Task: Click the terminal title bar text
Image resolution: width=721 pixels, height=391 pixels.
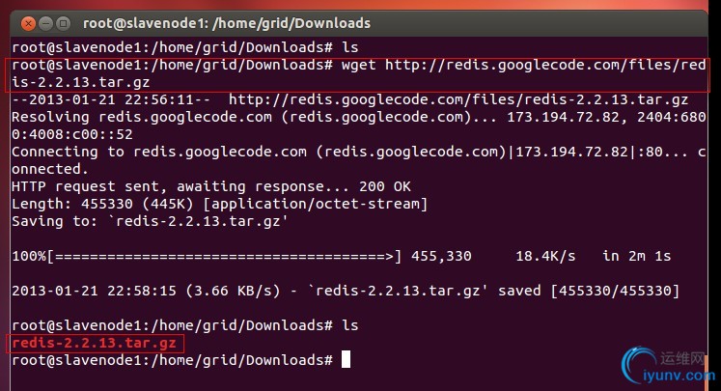Action: (x=227, y=23)
